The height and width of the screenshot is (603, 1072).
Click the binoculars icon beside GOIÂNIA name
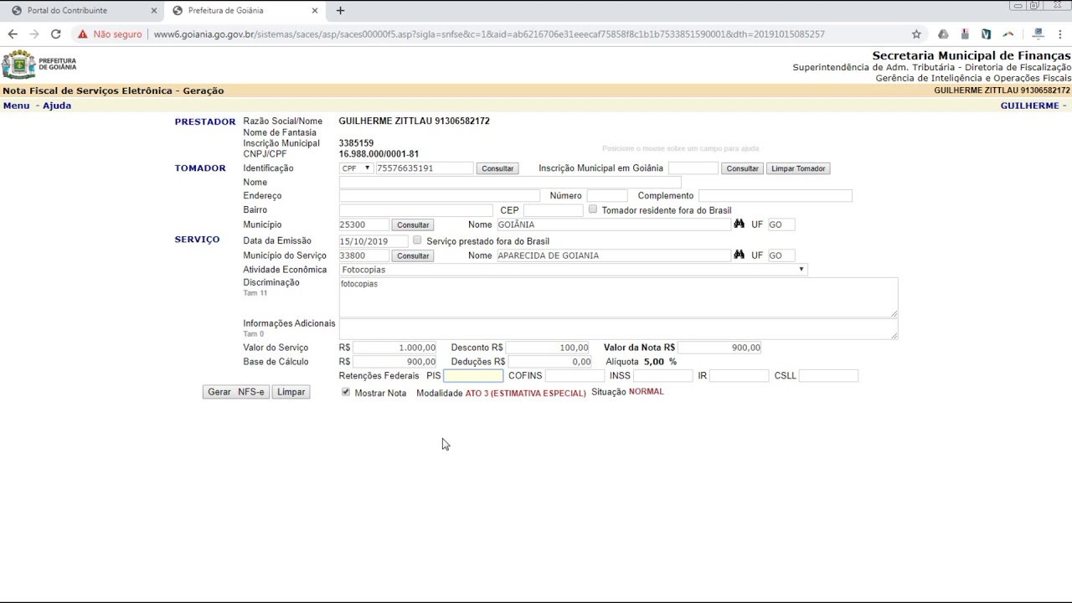(x=739, y=224)
